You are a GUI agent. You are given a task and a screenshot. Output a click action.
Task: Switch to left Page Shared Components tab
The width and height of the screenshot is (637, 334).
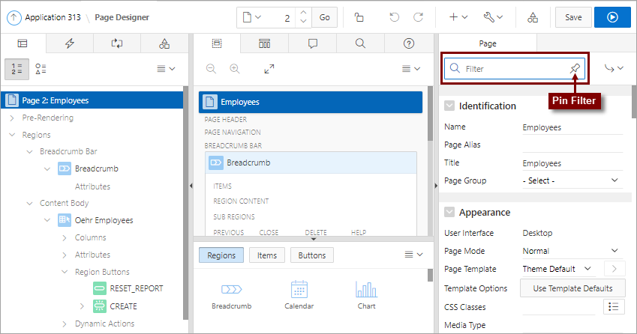[164, 43]
